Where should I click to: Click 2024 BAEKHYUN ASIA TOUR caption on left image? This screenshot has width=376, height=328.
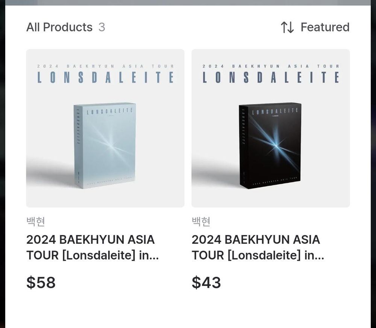click(x=106, y=66)
